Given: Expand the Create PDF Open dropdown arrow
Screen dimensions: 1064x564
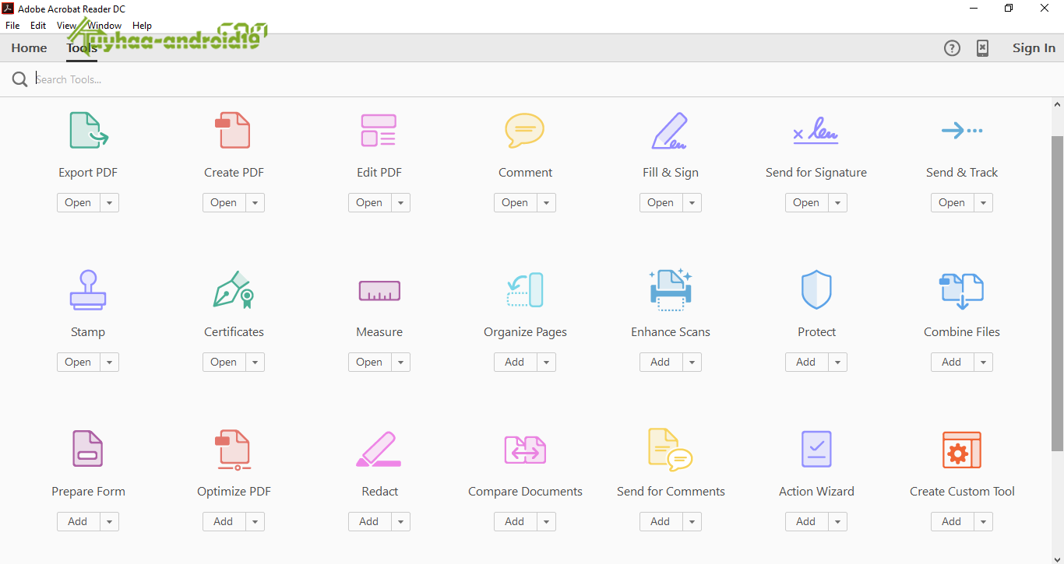Looking at the screenshot, I should pyautogui.click(x=255, y=203).
